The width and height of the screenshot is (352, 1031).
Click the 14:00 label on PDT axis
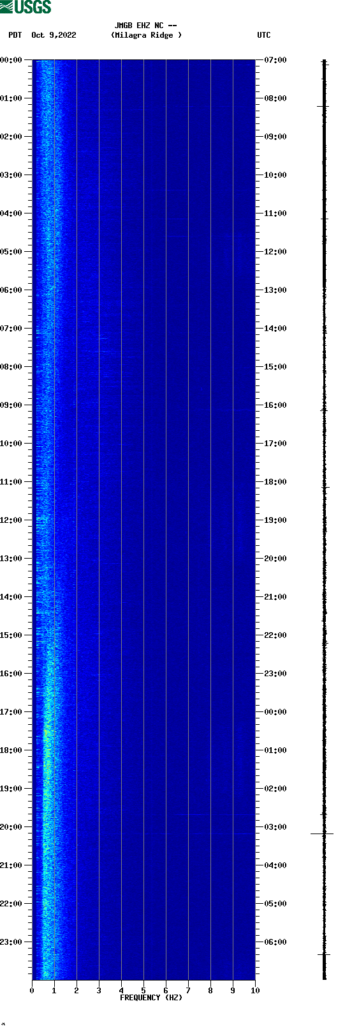pyautogui.click(x=11, y=597)
